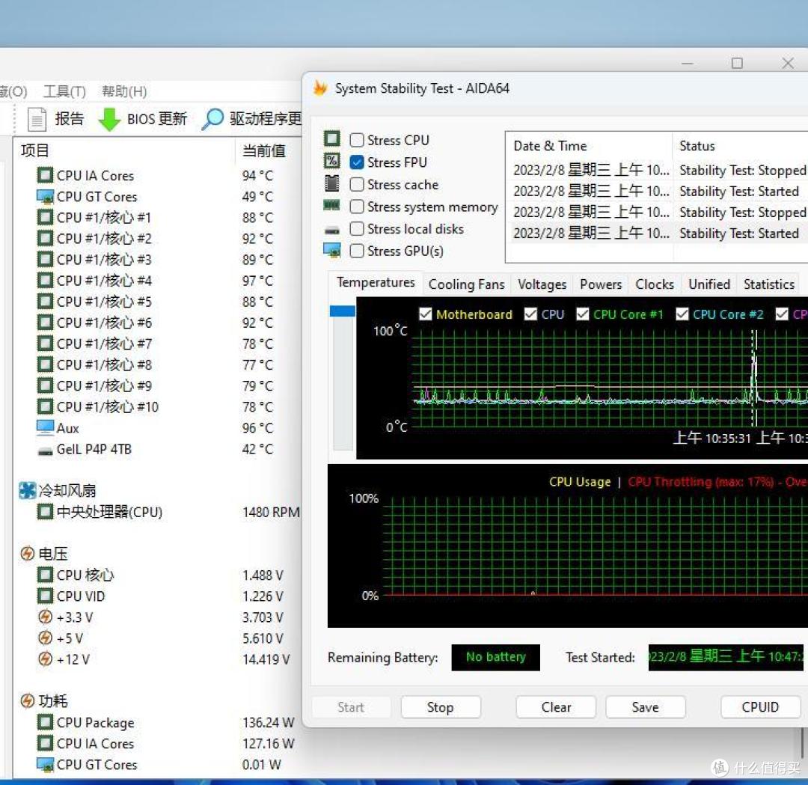Click the cache chip icon beside Stress cache
808x785 pixels.
click(x=332, y=183)
